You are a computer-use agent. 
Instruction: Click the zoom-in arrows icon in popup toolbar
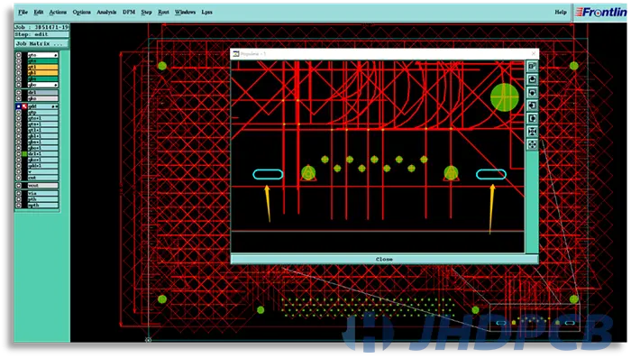[x=532, y=132]
